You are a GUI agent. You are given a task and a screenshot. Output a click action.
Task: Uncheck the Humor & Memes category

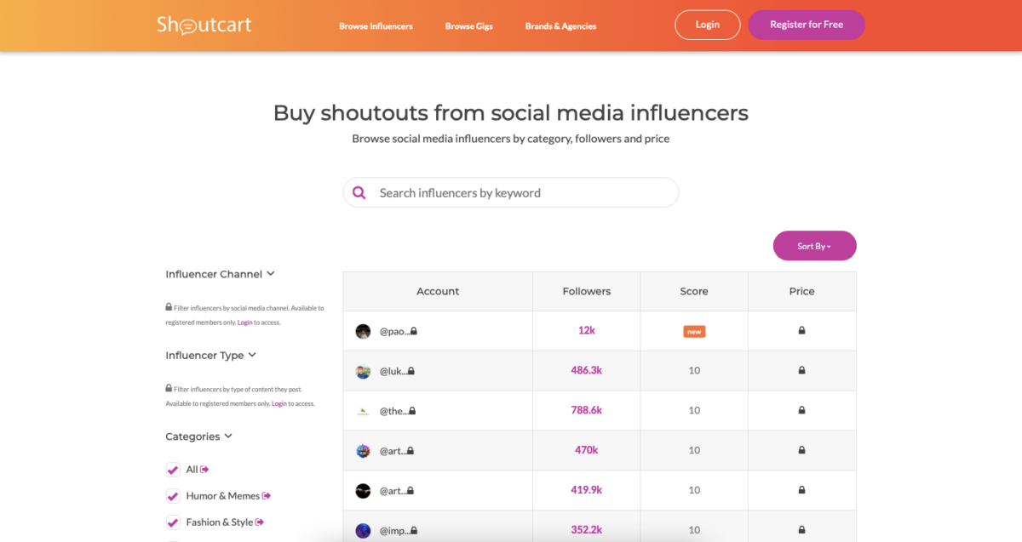pyautogui.click(x=173, y=495)
